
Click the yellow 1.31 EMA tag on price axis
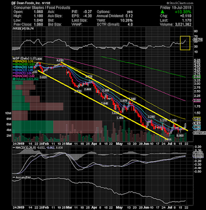coord(197,119)
